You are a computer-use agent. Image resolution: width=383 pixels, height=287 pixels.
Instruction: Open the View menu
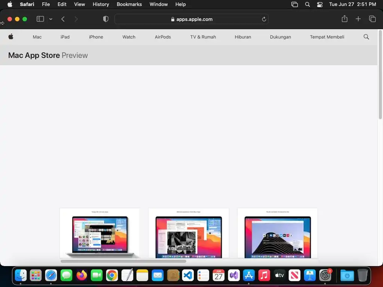point(79,4)
